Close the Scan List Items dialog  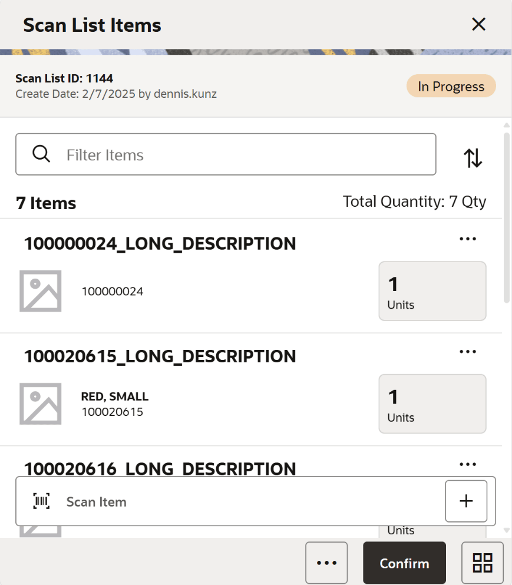pos(478,24)
